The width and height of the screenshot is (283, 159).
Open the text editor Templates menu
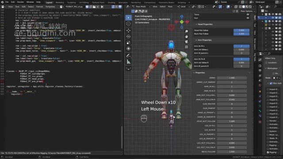click(x=50, y=7)
